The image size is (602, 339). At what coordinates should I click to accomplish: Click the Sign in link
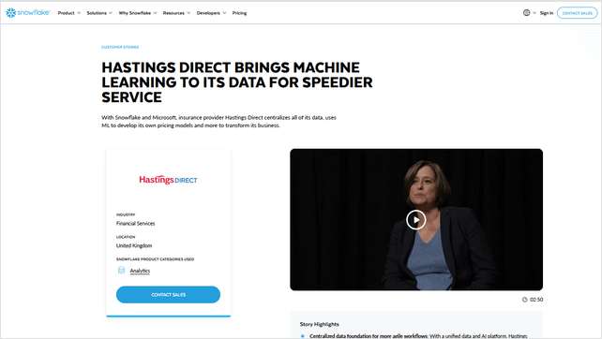click(x=547, y=13)
